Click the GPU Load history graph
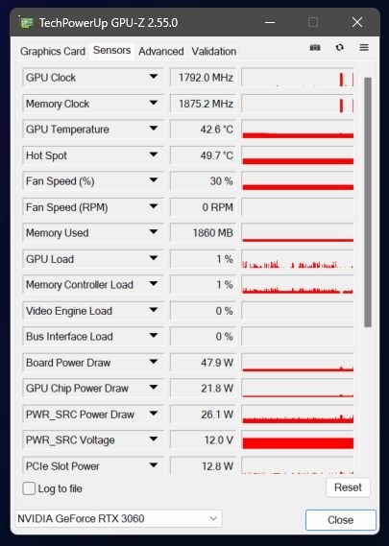389x546 pixels. [x=298, y=259]
